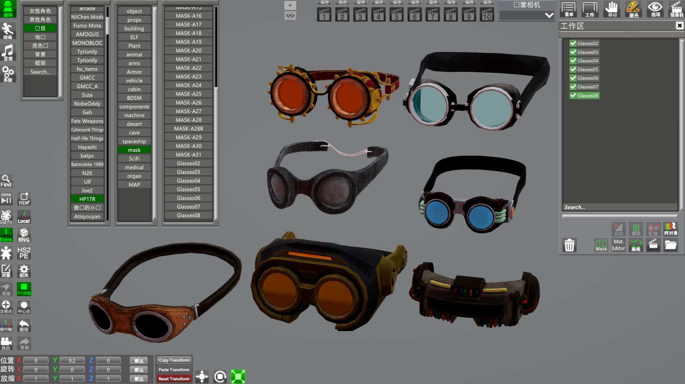The height and width of the screenshot is (384, 685).
Task: Click the Search... entry in the leftmost list
Action: (40, 72)
